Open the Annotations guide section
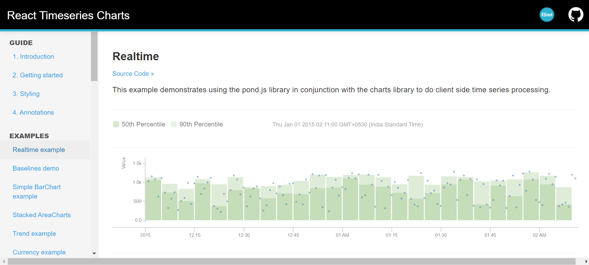The height and width of the screenshot is (265, 589). click(33, 112)
